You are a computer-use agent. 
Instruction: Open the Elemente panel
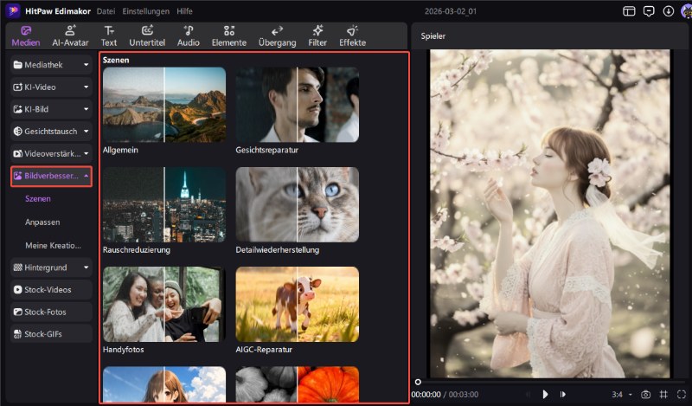(229, 35)
